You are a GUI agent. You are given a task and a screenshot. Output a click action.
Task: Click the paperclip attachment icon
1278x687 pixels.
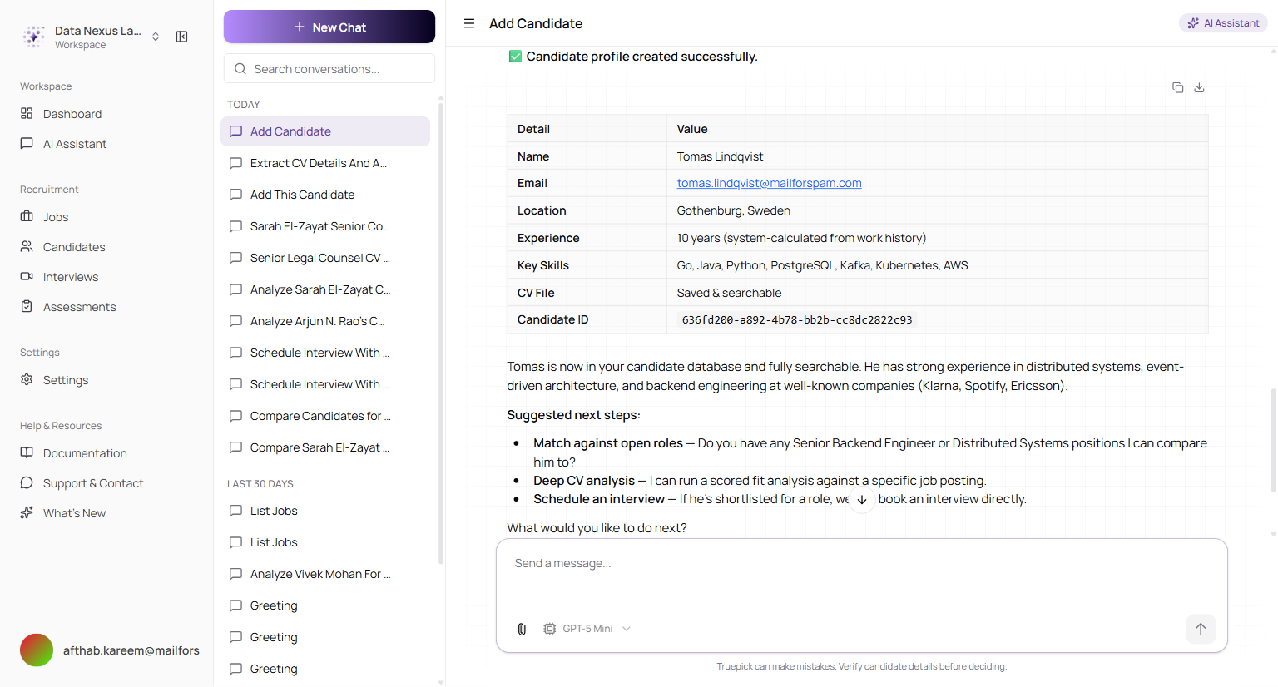tap(522, 629)
